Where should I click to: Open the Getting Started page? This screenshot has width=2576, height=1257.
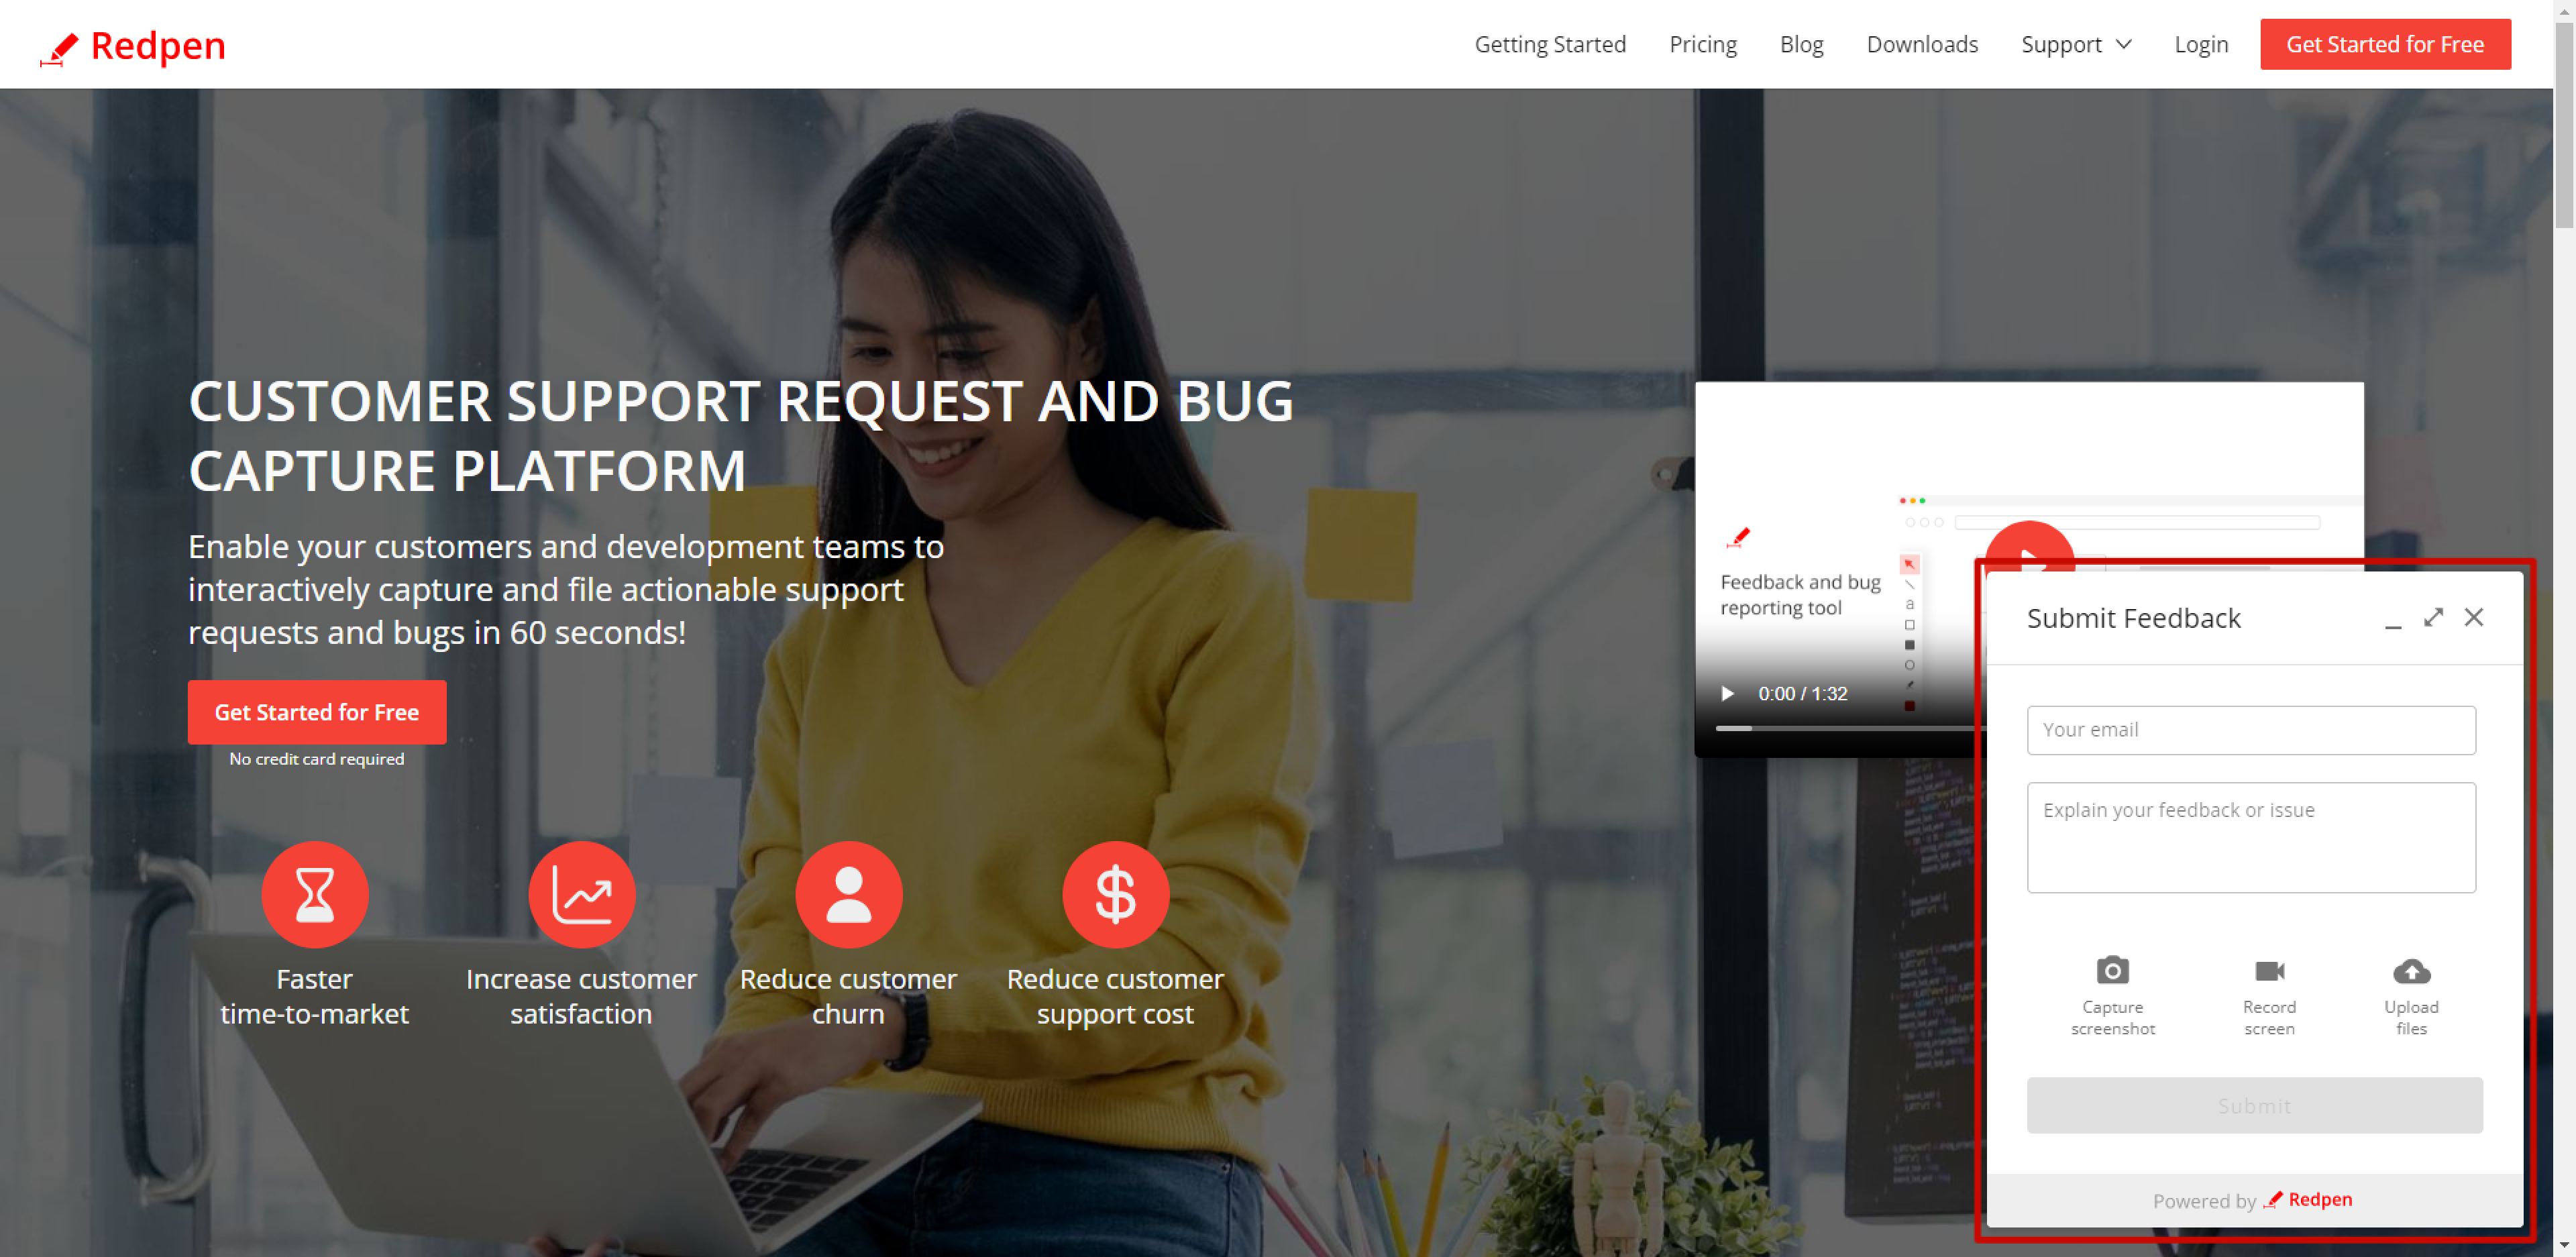tap(1550, 44)
